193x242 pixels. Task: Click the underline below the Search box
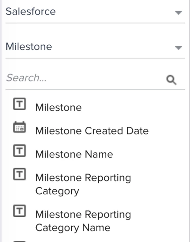(95, 89)
